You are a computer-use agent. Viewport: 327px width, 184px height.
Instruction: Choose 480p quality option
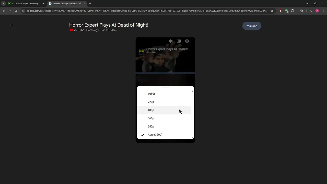[164, 110]
